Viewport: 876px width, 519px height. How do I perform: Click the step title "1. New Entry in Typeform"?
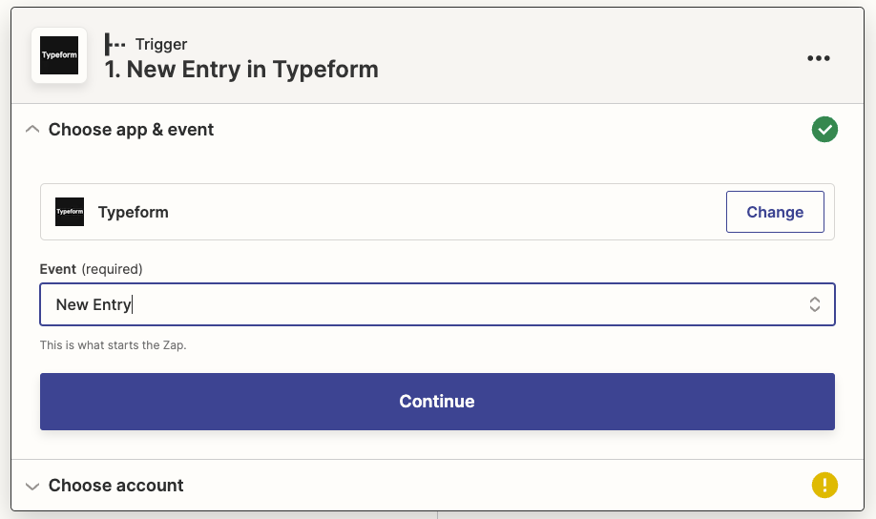coord(241,70)
